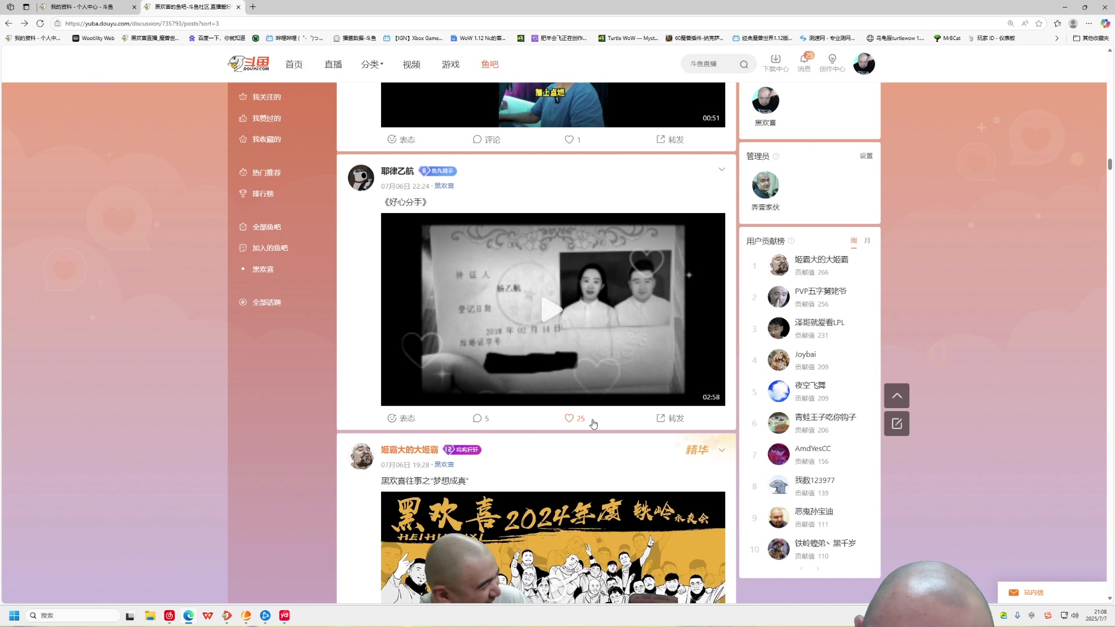Image resolution: width=1115 pixels, height=627 pixels.
Task: Click the Douyu logo in header
Action: (x=249, y=64)
